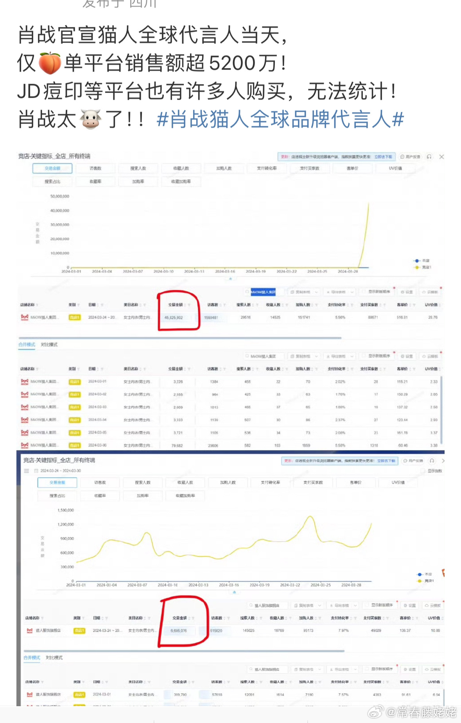Select 收藏加购率 metric tab in the 猫人服饰旗舰店 panel
The width and height of the screenshot is (461, 723).
(x=185, y=496)
